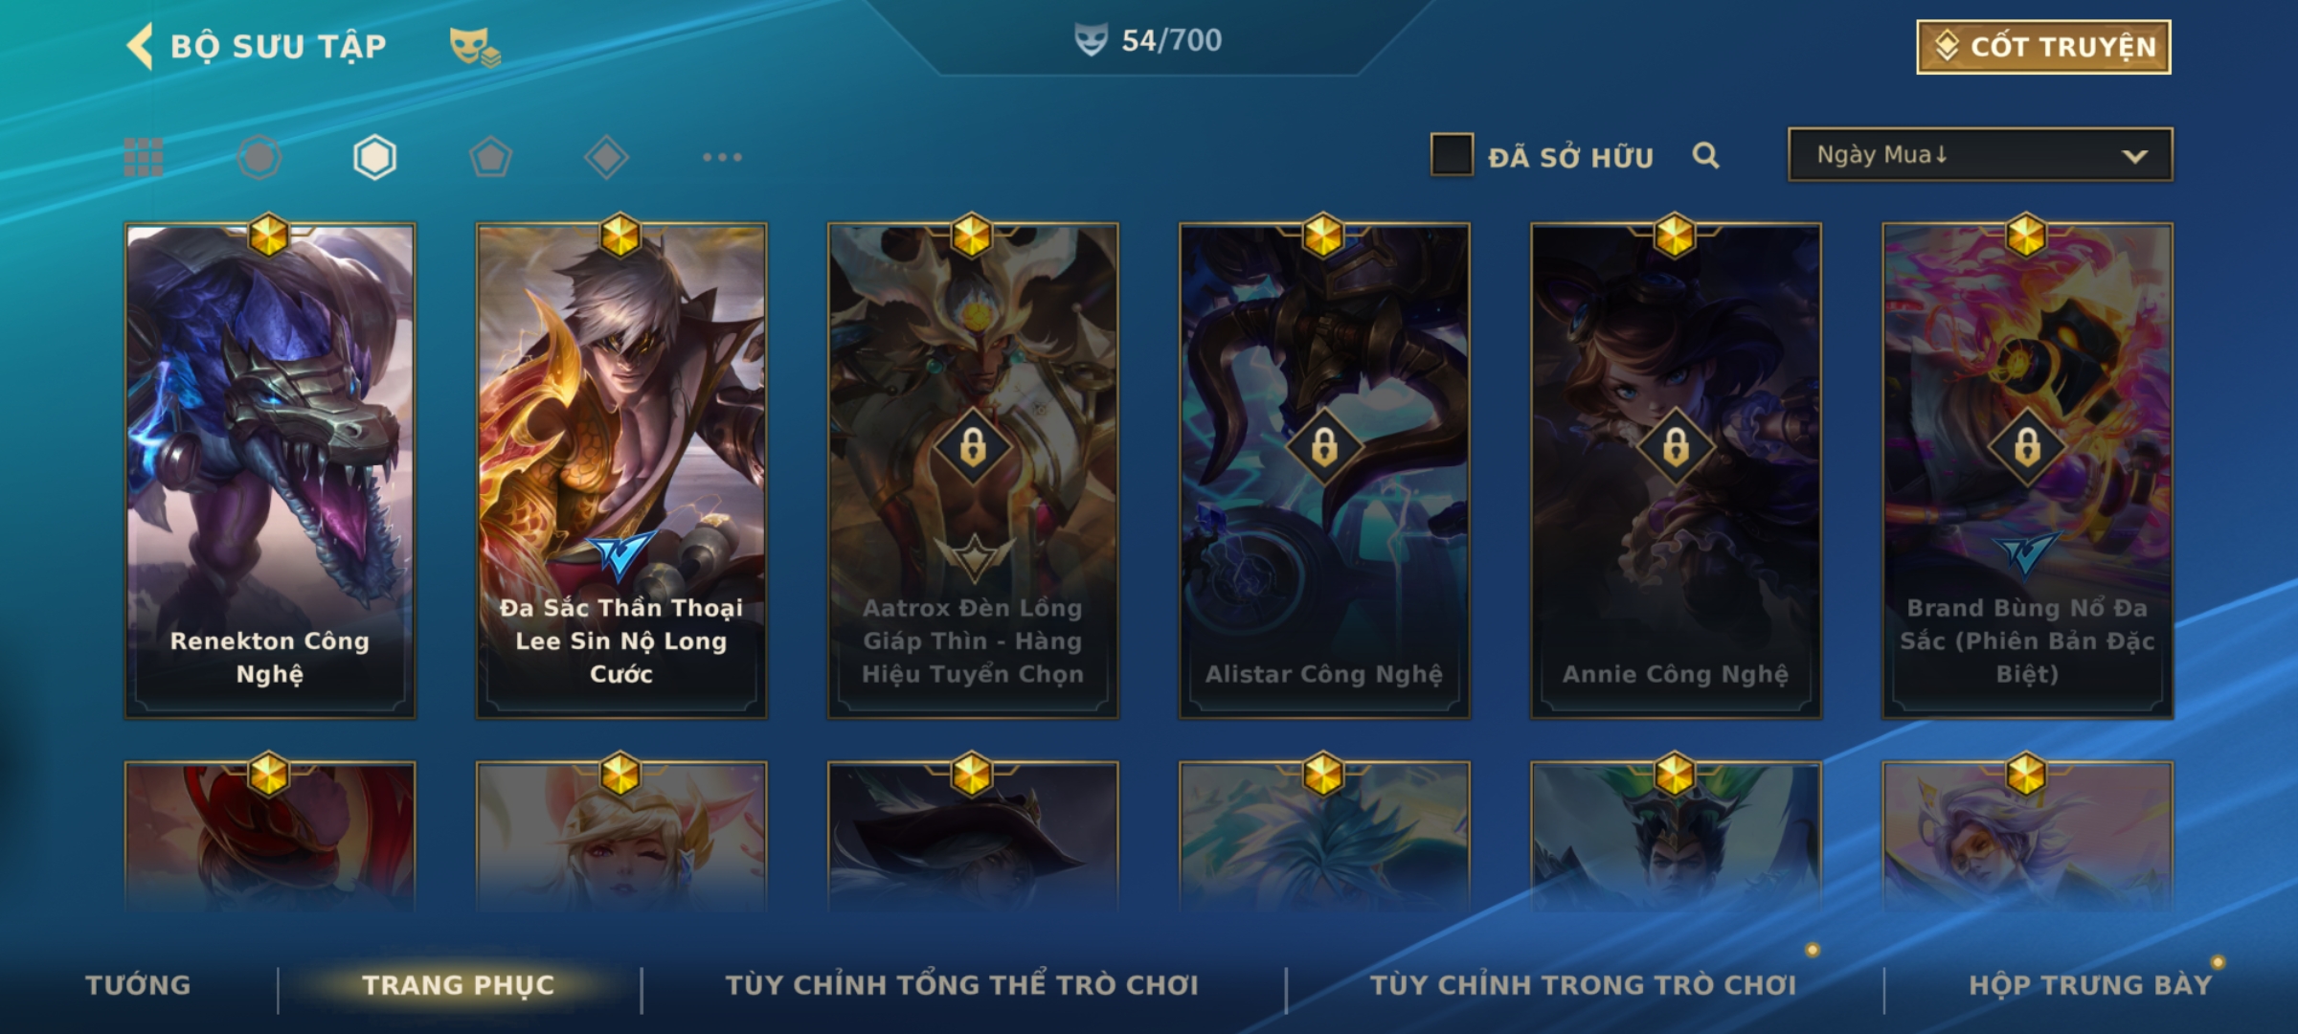Show more filters with three-dots icon
Screen dimensions: 2298x1034
[x=722, y=157]
